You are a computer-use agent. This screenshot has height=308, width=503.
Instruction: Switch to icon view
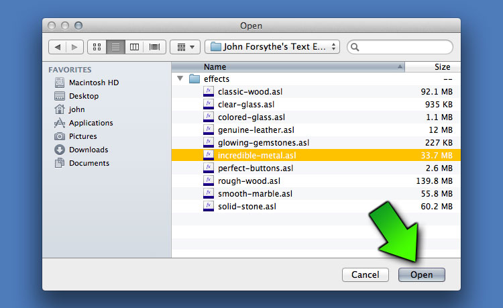(97, 47)
